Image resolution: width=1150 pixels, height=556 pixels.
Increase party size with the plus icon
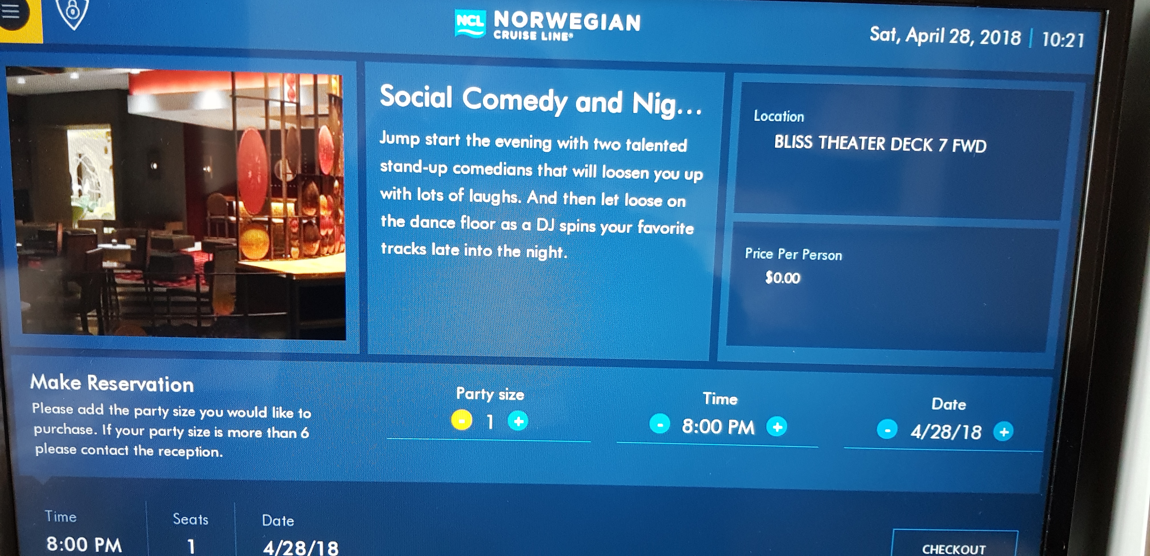click(x=518, y=421)
